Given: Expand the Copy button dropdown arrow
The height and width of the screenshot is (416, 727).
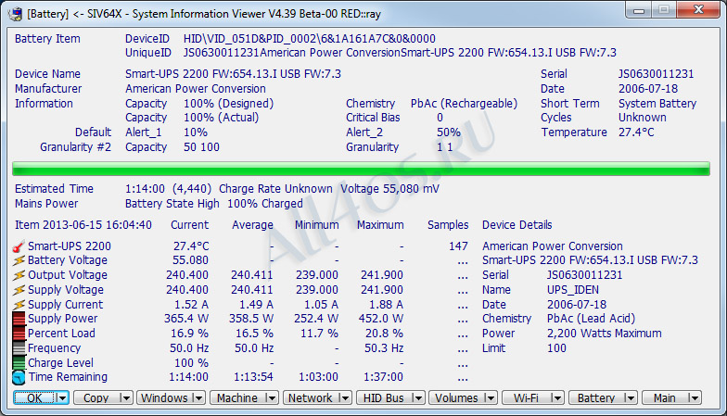Looking at the screenshot, I should click(126, 398).
